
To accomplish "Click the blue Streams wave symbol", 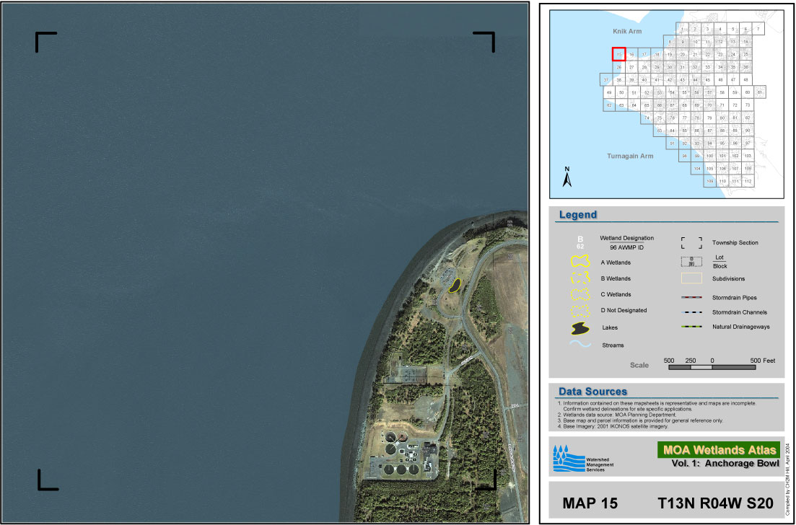I will point(580,345).
